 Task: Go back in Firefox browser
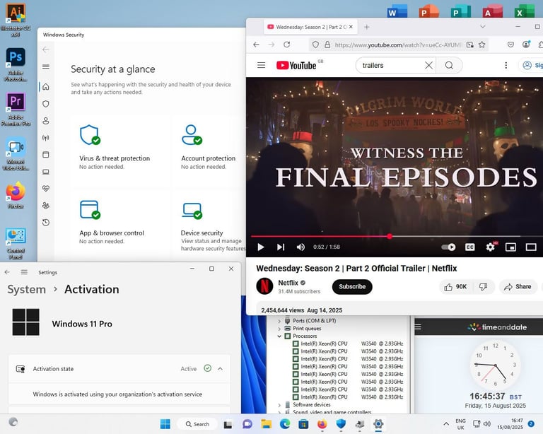[256, 45]
